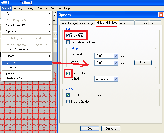This screenshot has width=164, height=133.
Task: Choose Hardware Setup... from Special menu
Action: 17,78
